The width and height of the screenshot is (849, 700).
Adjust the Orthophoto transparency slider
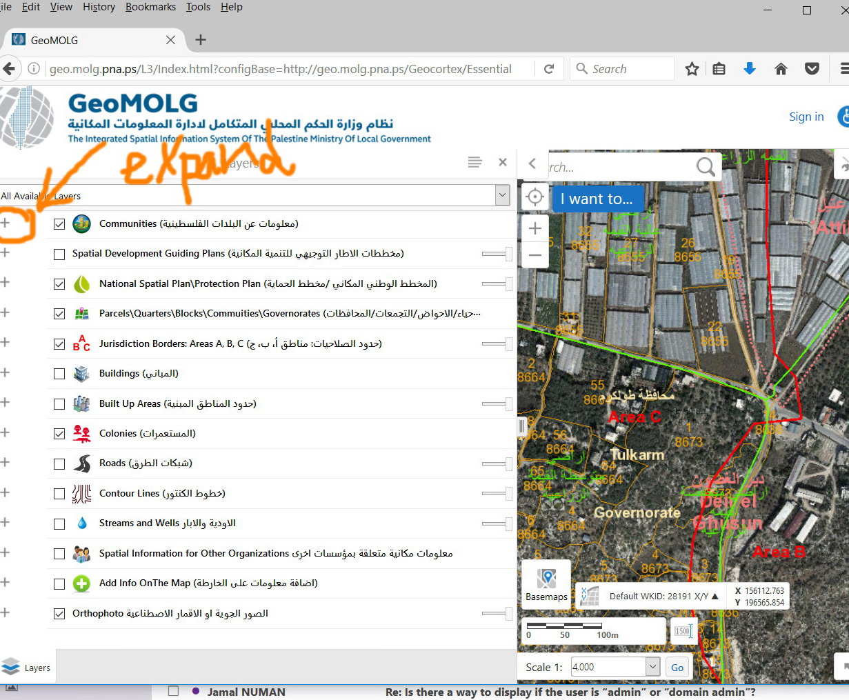(497, 613)
